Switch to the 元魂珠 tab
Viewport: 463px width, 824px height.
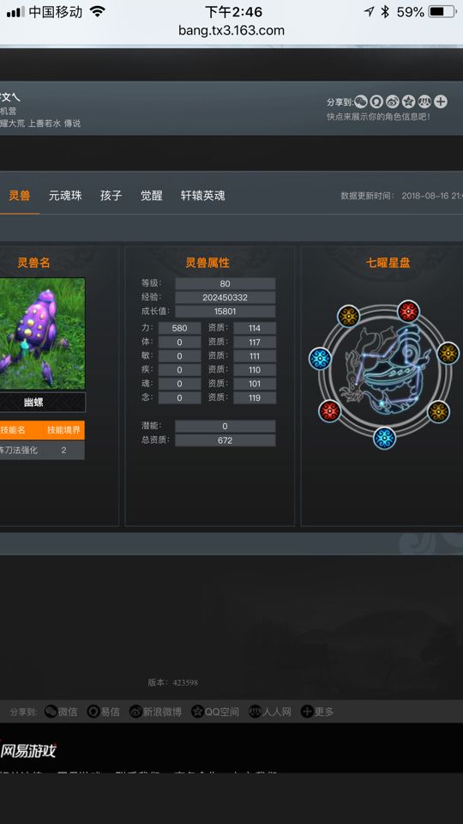click(x=66, y=196)
